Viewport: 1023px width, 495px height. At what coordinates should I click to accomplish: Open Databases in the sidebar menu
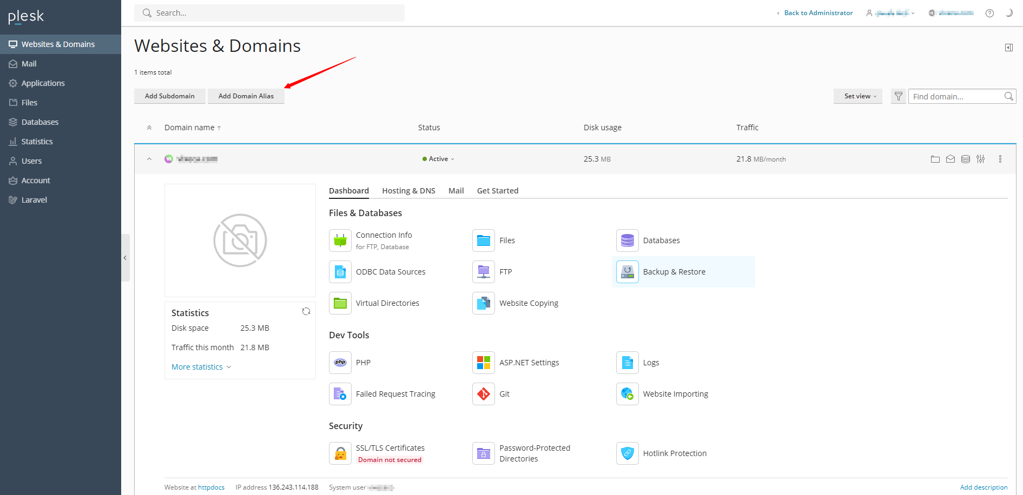(40, 122)
